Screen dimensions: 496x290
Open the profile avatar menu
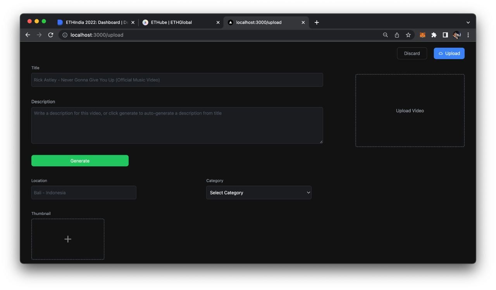(x=457, y=35)
